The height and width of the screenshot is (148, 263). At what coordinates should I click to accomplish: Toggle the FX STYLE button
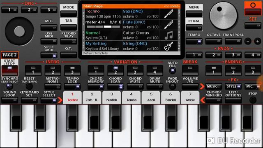[x=233, y=86]
